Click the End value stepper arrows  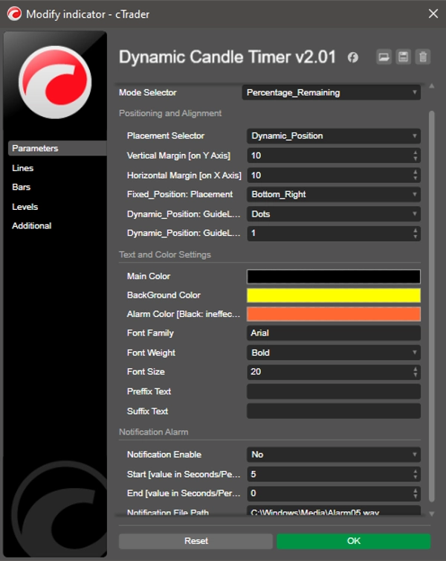click(x=416, y=493)
